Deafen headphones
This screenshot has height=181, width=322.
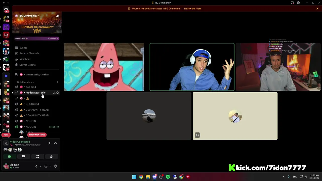tap(46, 166)
